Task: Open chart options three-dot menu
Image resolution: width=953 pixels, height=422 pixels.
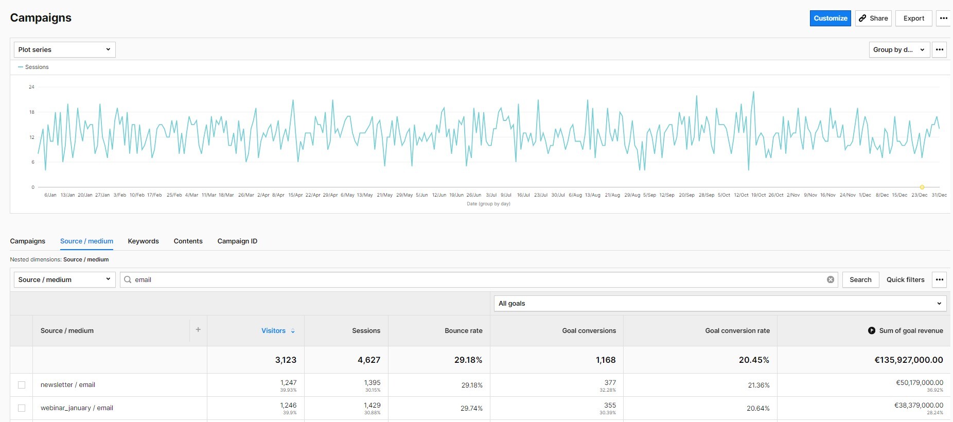Action: 939,50
